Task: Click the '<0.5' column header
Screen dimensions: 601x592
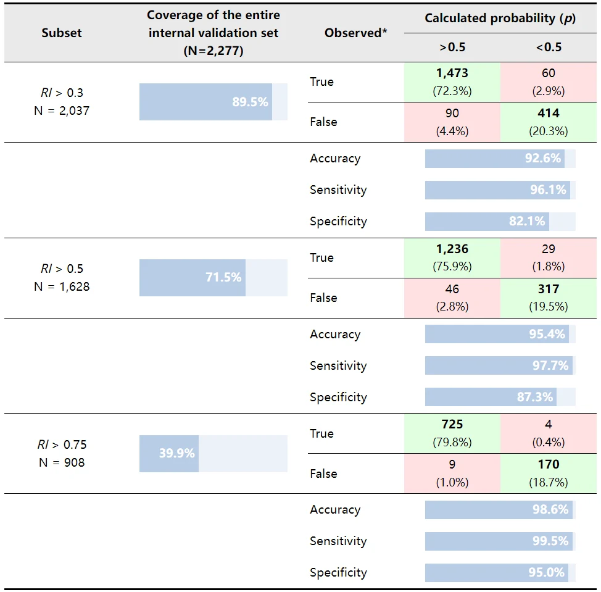Action: pyautogui.click(x=549, y=47)
